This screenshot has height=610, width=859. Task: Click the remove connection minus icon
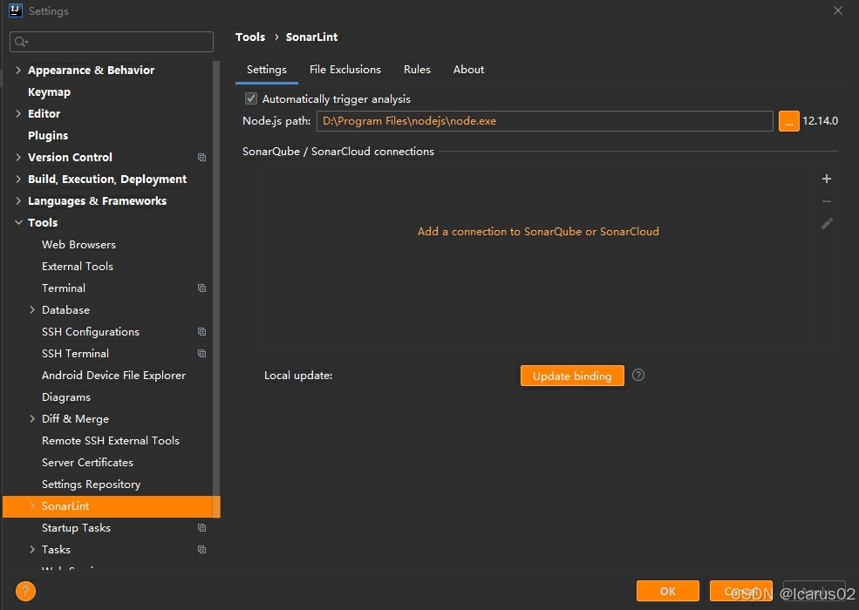coord(827,201)
